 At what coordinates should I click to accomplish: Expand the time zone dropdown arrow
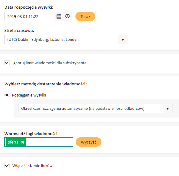[123, 40]
